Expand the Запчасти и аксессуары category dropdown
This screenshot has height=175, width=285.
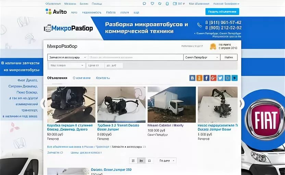click(x=68, y=57)
